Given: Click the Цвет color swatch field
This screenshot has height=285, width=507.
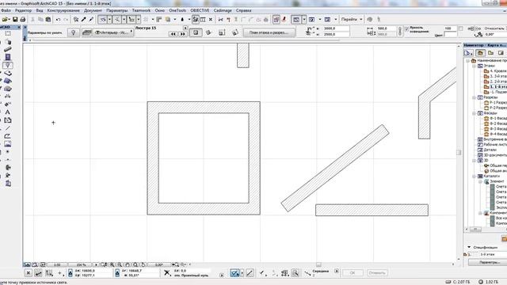Looking at the screenshot, I should [x=451, y=34].
